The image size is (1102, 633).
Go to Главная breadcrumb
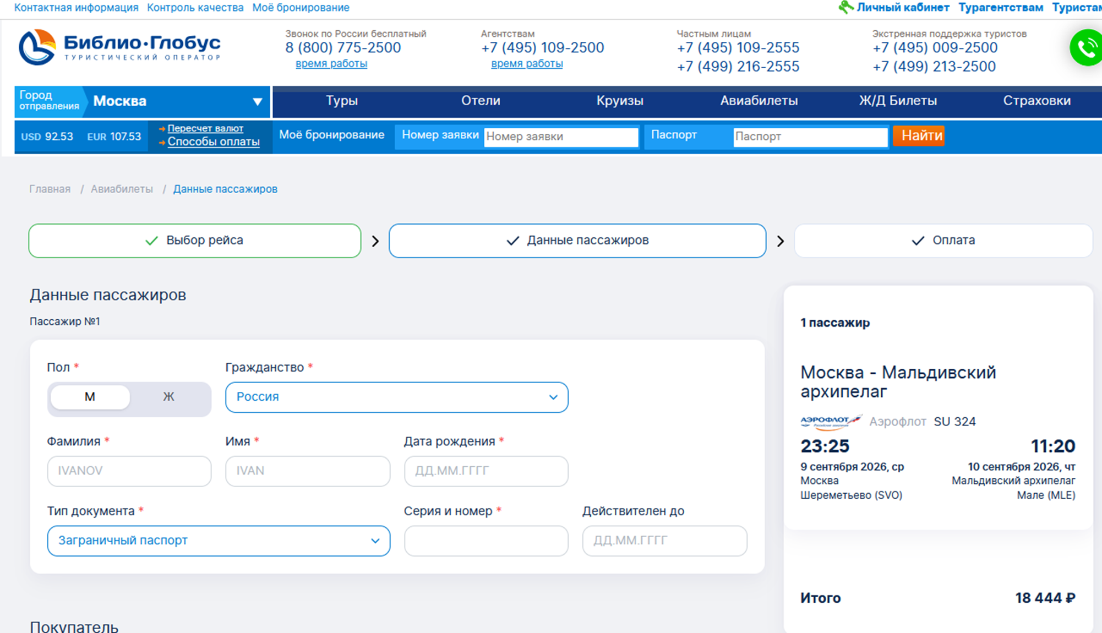[50, 189]
